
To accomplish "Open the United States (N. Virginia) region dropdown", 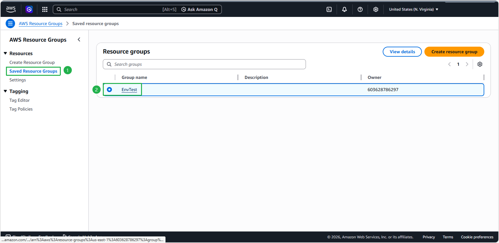I will click(414, 9).
